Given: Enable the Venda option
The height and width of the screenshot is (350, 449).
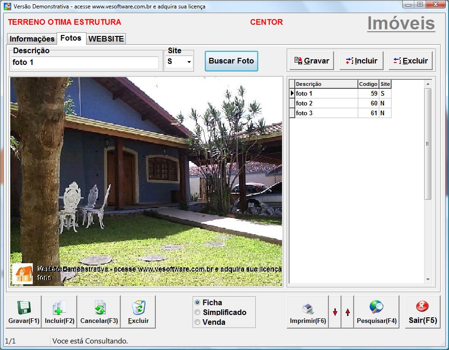Looking at the screenshot, I should [198, 322].
